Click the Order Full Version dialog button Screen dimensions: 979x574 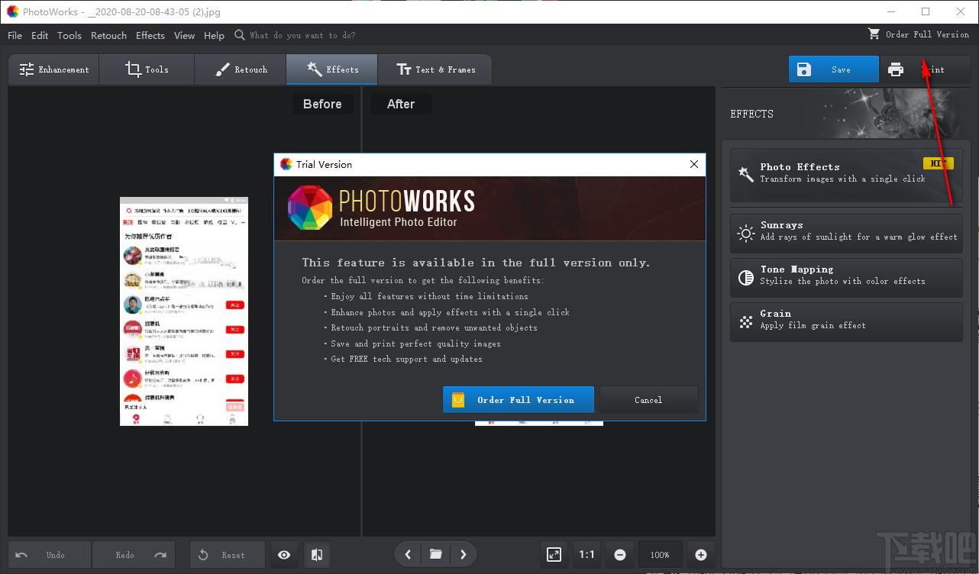518,400
